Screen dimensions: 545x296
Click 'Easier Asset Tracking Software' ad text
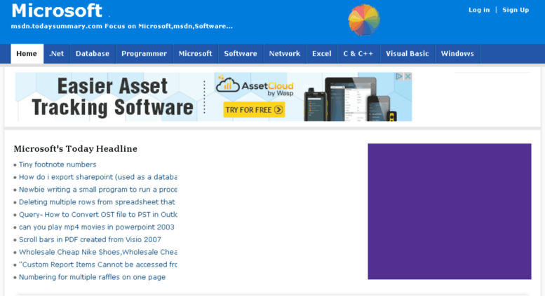pos(112,97)
